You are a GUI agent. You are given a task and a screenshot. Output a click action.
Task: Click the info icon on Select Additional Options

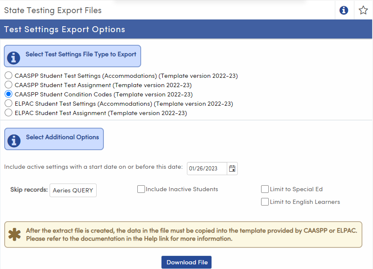[13, 139]
